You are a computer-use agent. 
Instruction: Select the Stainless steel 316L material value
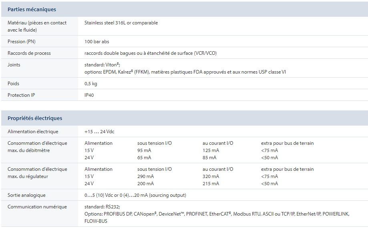pyautogui.click(x=121, y=23)
